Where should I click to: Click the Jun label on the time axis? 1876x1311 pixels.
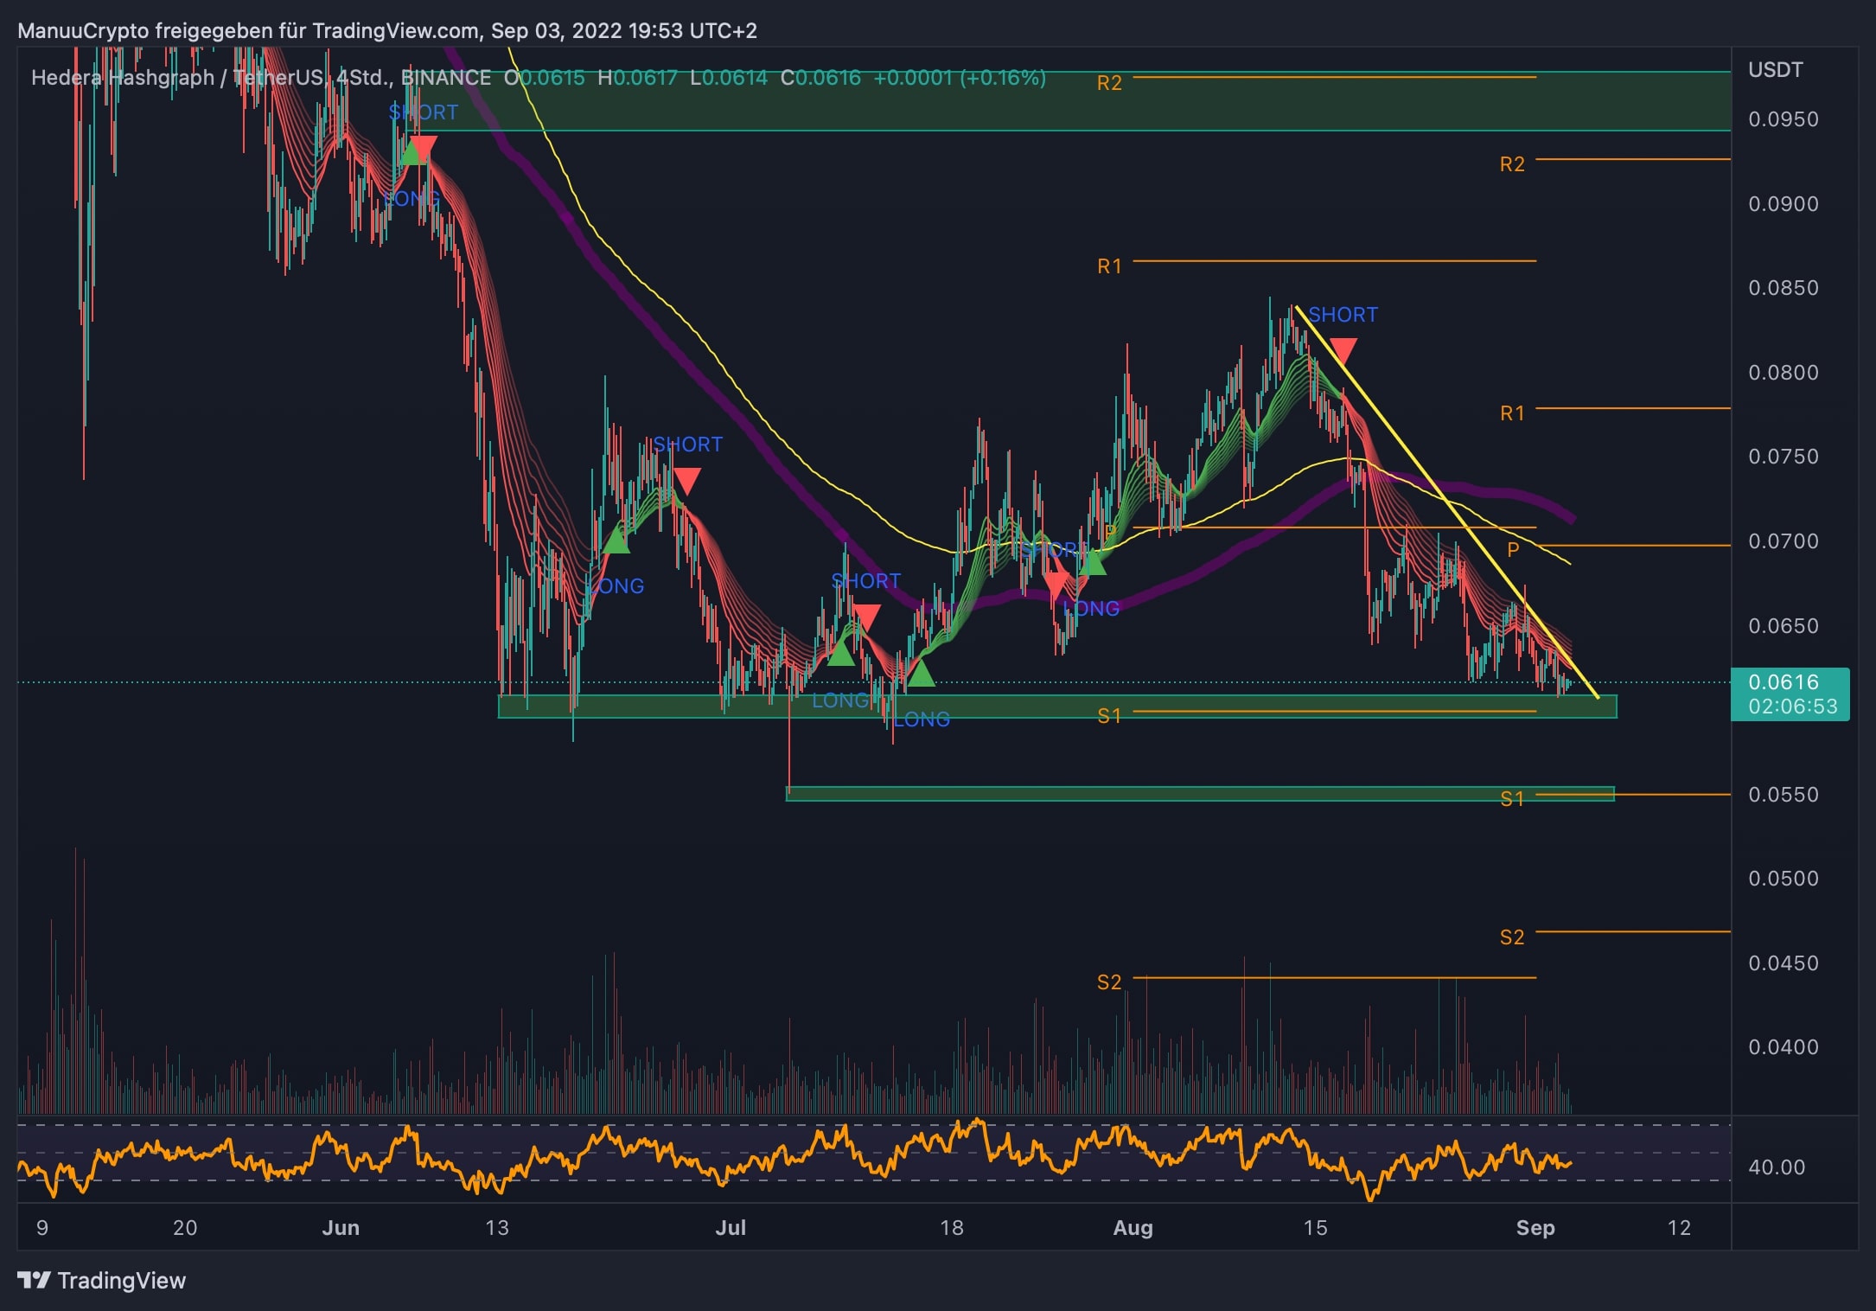tap(341, 1228)
